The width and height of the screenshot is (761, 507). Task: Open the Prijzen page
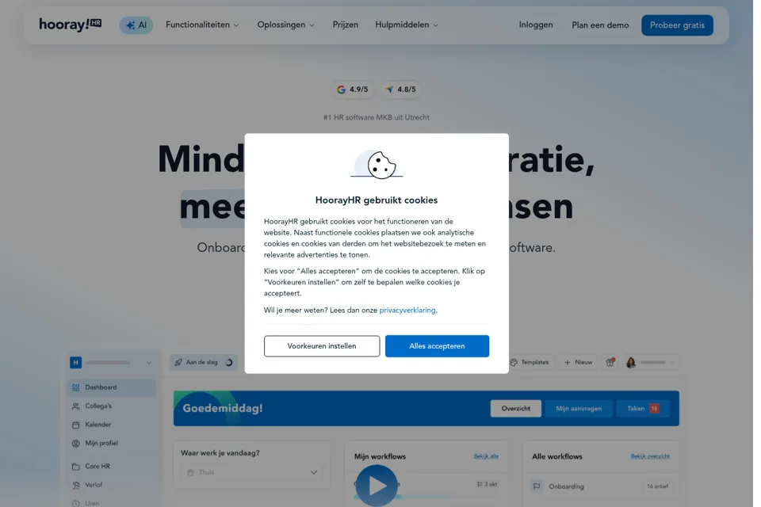[x=345, y=25]
